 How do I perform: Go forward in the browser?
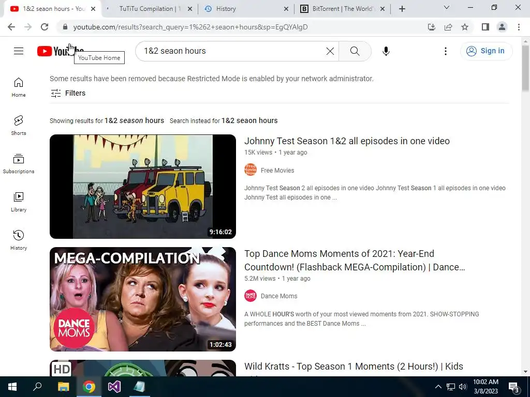(28, 27)
